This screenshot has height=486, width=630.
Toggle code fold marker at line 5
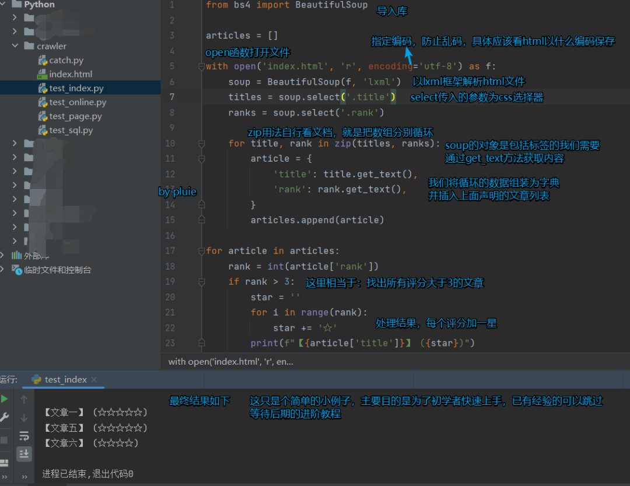point(201,67)
